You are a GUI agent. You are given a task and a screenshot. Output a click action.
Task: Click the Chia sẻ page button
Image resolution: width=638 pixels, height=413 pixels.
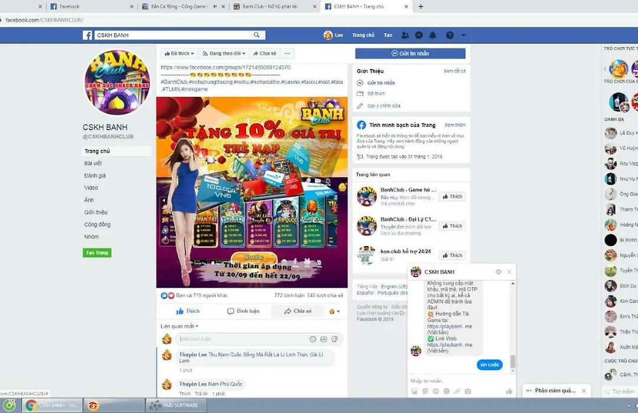pos(265,53)
